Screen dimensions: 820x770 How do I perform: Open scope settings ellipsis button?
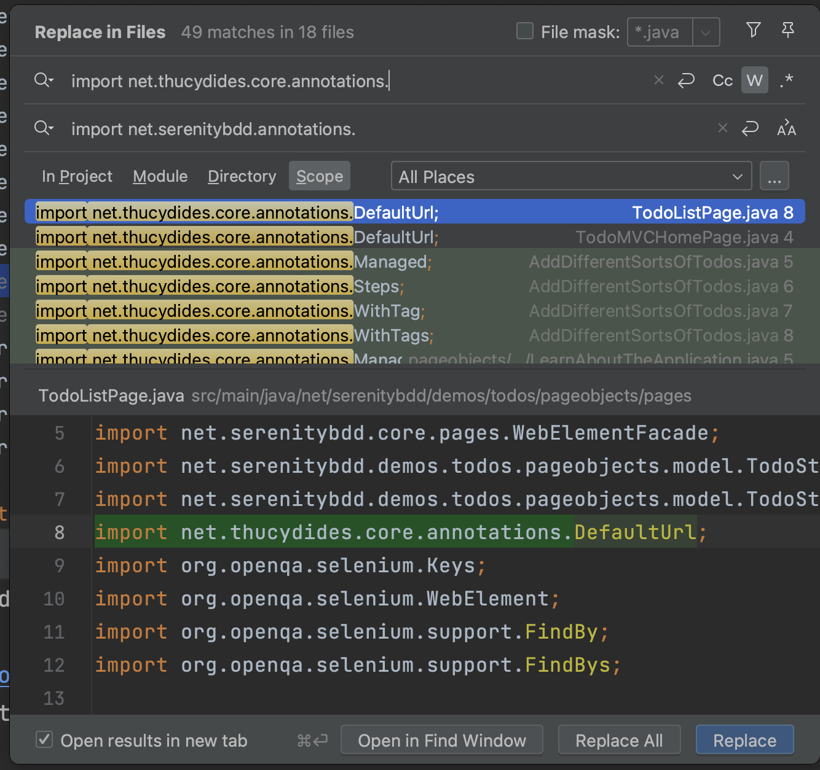[774, 177]
